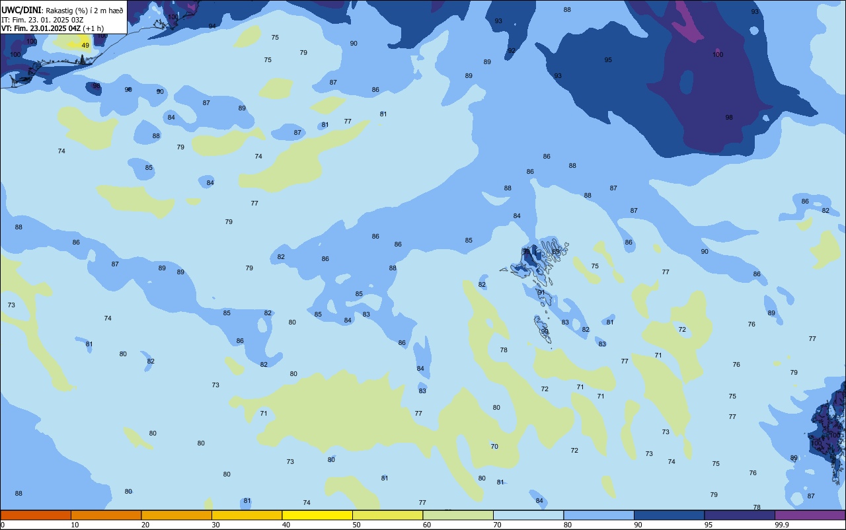Click the 0–10 dark orange legend swatch
Image resolution: width=846 pixels, height=530 pixels.
pyautogui.click(x=36, y=515)
